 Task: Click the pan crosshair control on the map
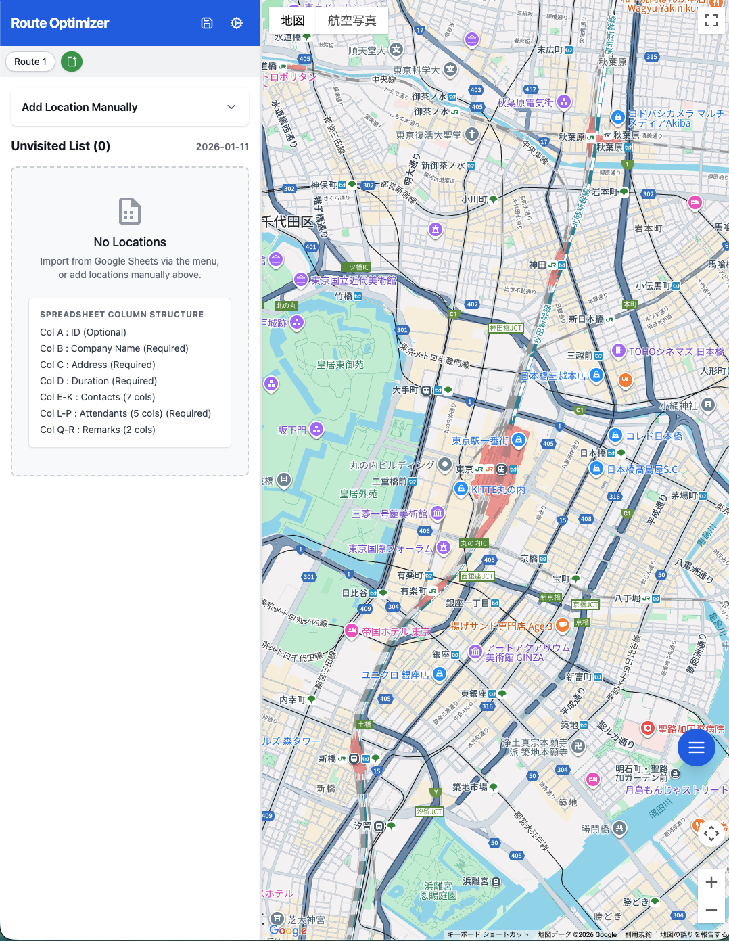pos(711,834)
